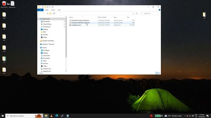Click the New folder icon in the title bar toolbar
Viewport: 211px width, 118px height.
point(45,7)
